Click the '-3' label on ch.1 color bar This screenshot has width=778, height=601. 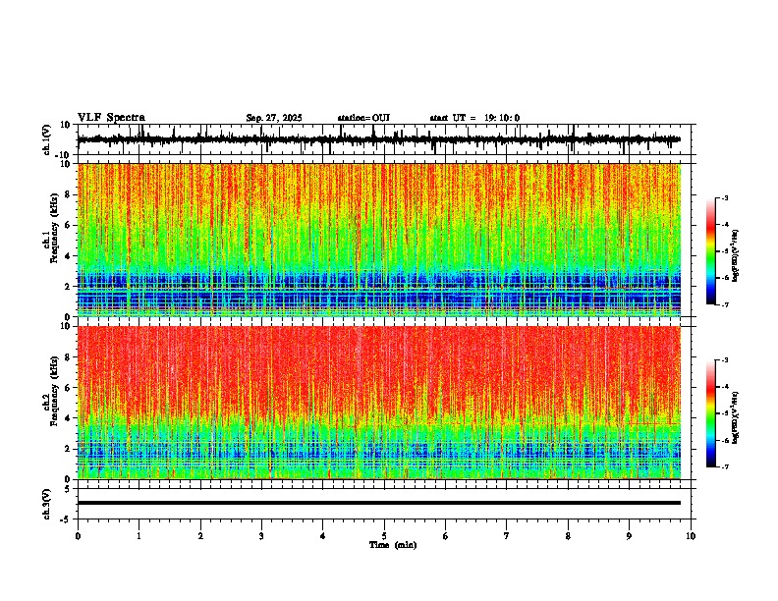coord(725,197)
